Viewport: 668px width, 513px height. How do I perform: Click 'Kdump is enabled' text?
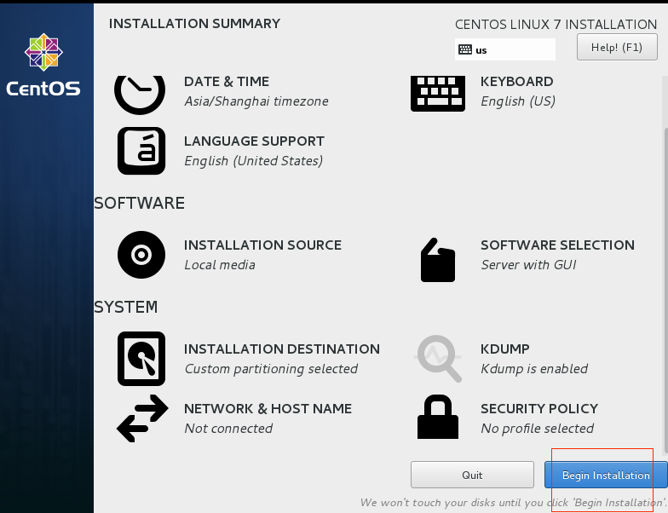[534, 369]
